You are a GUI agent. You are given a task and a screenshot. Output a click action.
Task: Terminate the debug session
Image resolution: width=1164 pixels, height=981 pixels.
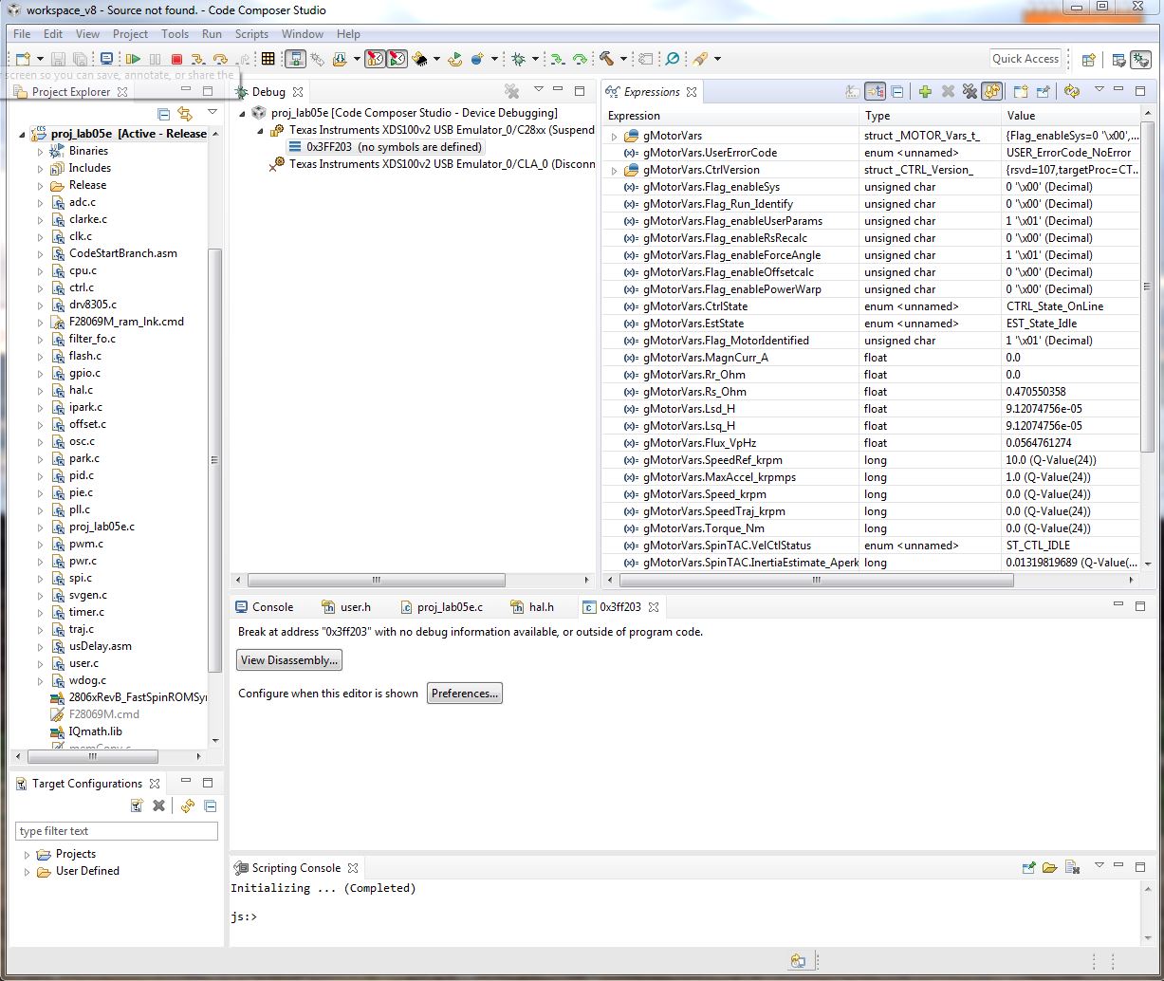point(176,59)
